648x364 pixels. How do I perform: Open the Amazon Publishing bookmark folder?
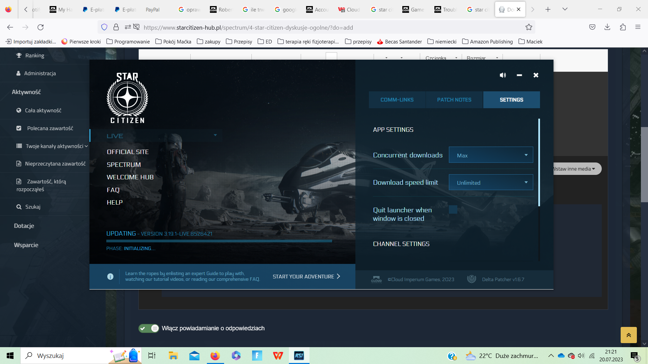[488, 42]
